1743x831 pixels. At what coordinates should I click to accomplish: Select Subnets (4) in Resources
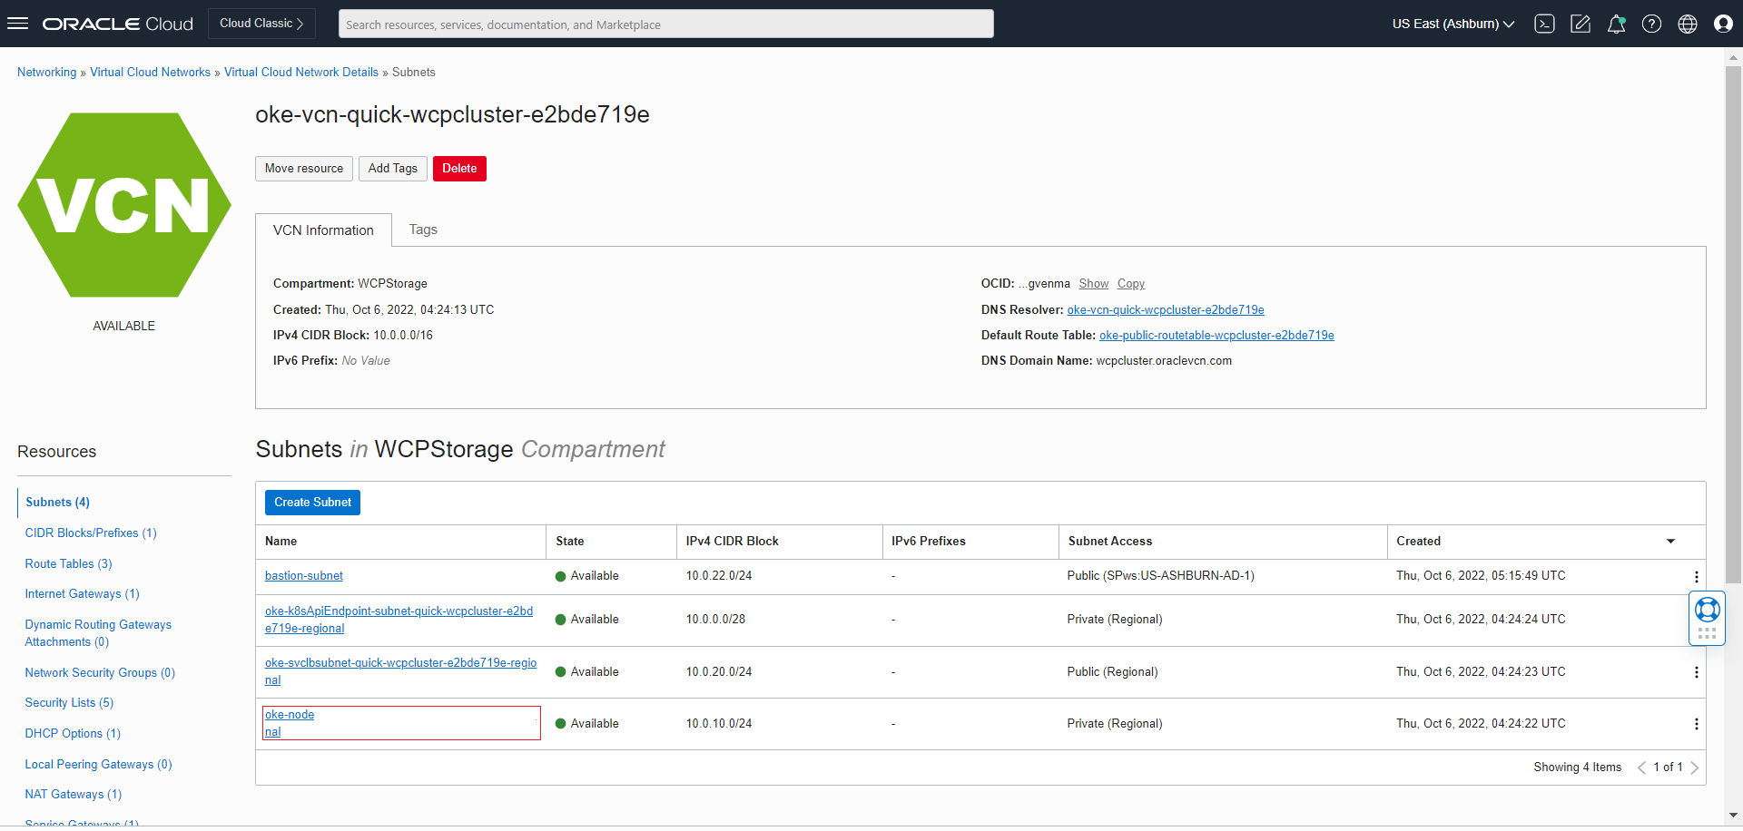click(57, 502)
